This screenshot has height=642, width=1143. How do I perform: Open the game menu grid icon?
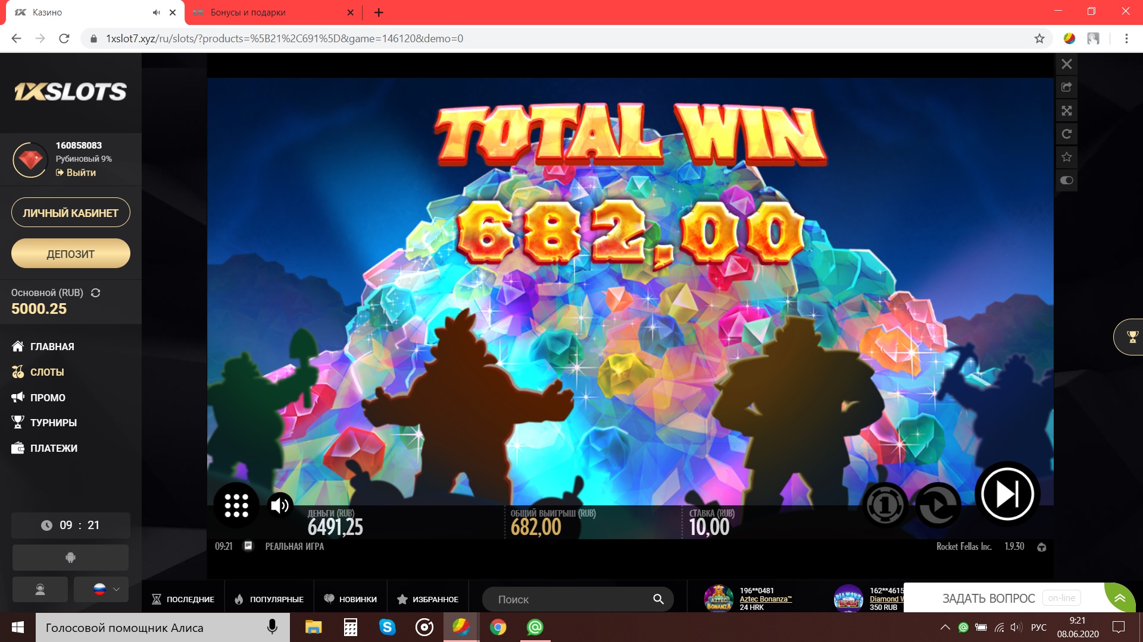[236, 505]
